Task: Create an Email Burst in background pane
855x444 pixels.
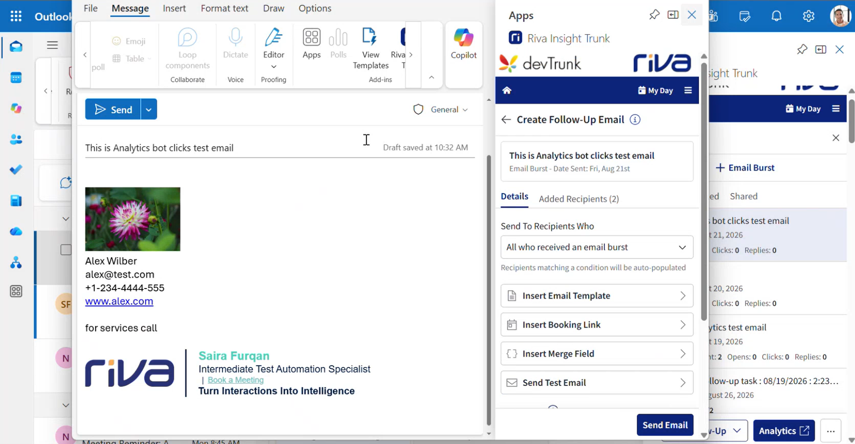Action: click(745, 168)
